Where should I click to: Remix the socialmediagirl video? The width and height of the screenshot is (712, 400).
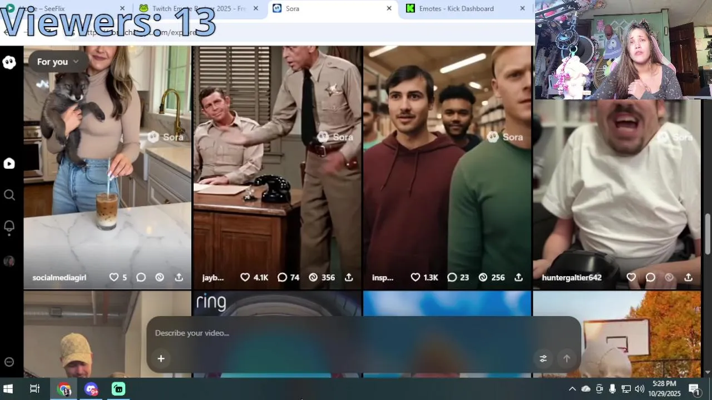click(160, 277)
